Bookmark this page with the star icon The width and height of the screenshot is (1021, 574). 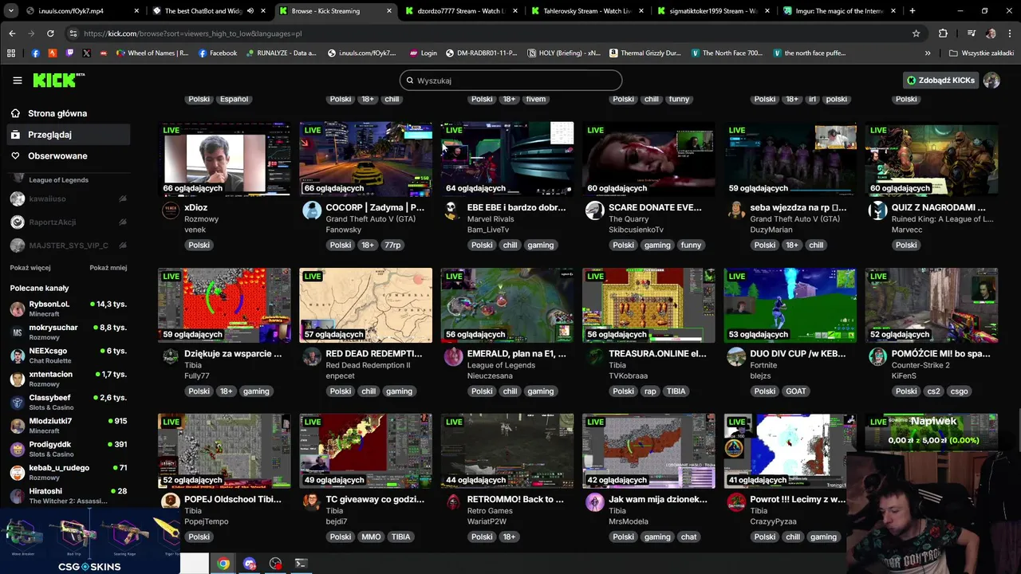tap(916, 33)
